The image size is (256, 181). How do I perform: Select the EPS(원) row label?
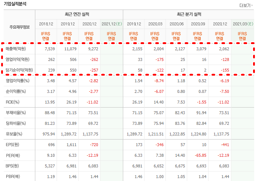[13, 145]
